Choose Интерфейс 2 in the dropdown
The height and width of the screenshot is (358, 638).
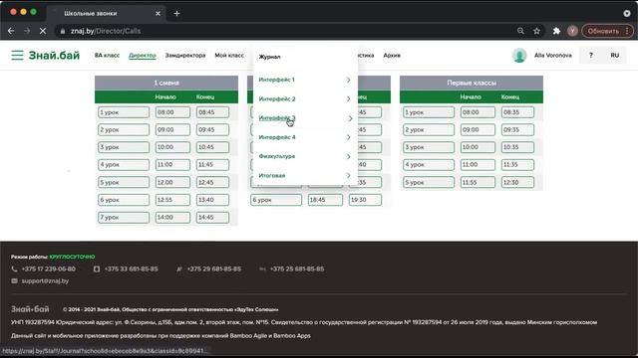pyautogui.click(x=277, y=99)
